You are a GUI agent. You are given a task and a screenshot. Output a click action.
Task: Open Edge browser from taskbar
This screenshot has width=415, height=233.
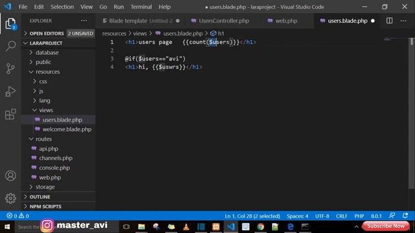pyautogui.click(x=290, y=227)
